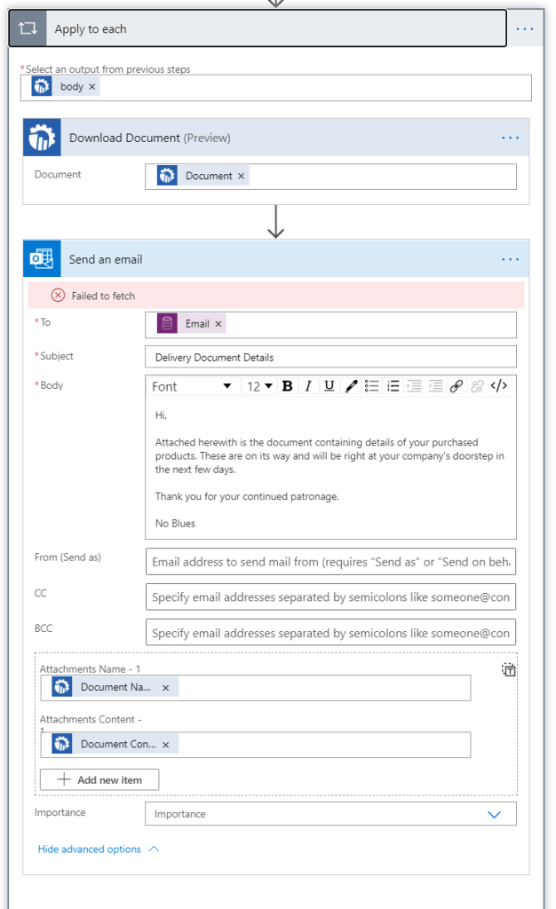Switch body editor to code view
This screenshot has width=556, height=909.
pyautogui.click(x=499, y=386)
